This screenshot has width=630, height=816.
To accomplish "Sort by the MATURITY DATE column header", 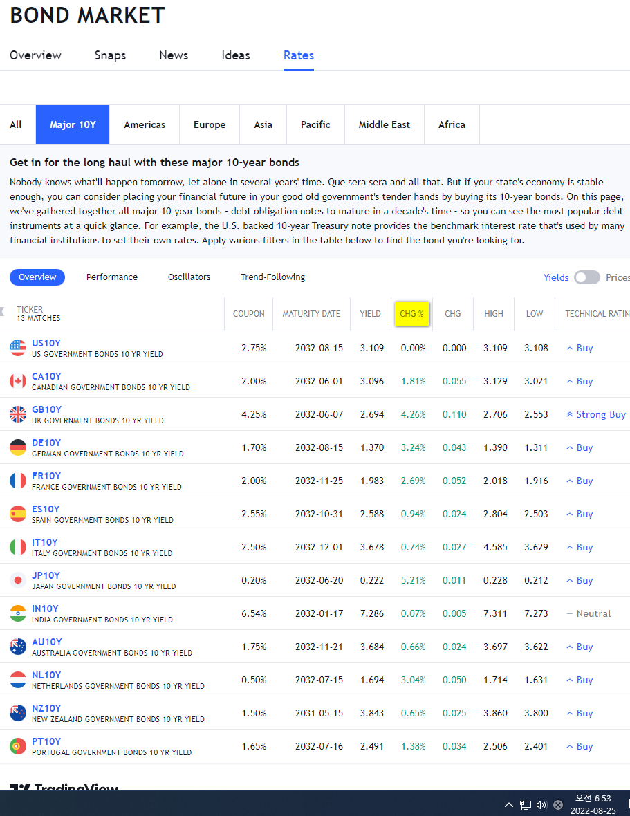I will pyautogui.click(x=311, y=314).
